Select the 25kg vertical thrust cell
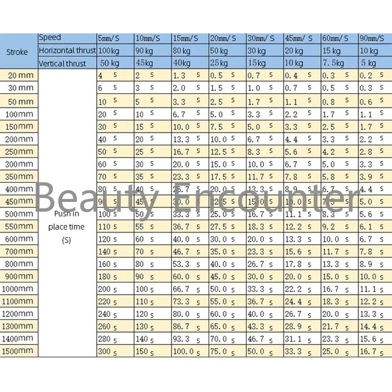 click(x=227, y=63)
